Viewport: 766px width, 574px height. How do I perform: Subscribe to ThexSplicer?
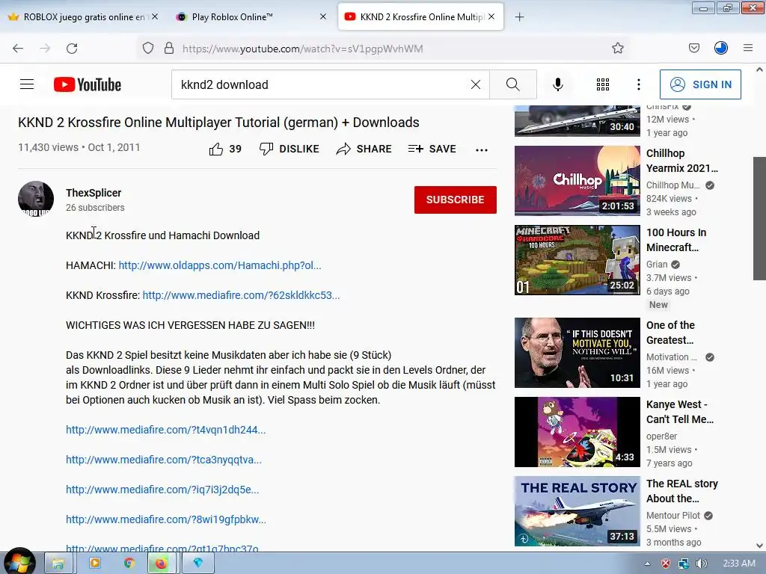click(x=456, y=200)
